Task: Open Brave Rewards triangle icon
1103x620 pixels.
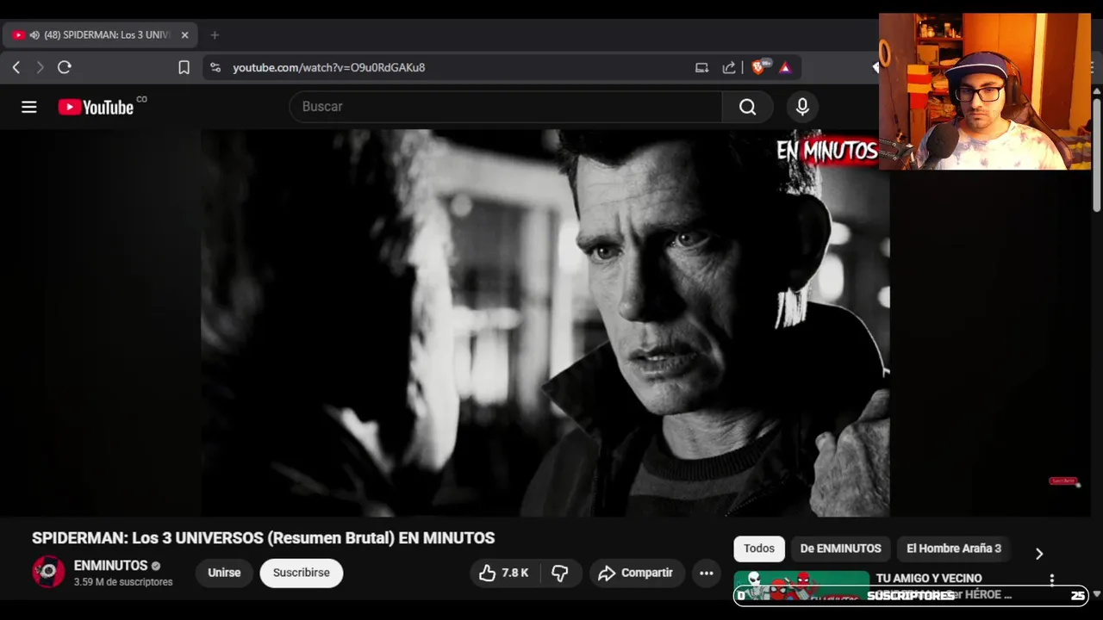Action: (785, 67)
